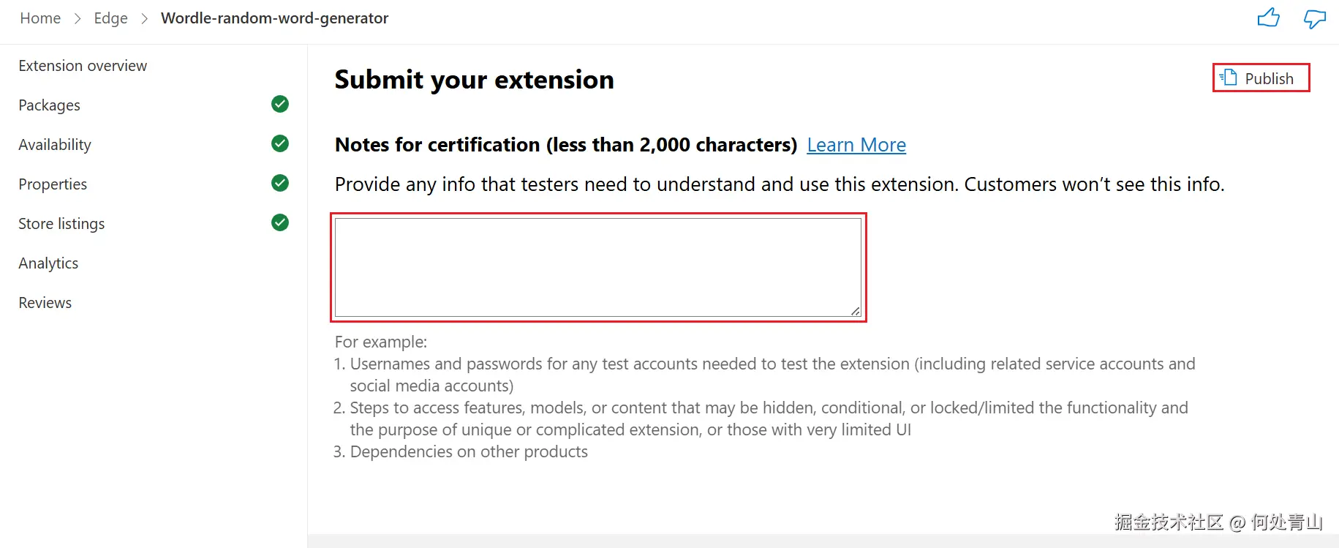Open the Reviews section
The image size is (1339, 548).
click(45, 302)
